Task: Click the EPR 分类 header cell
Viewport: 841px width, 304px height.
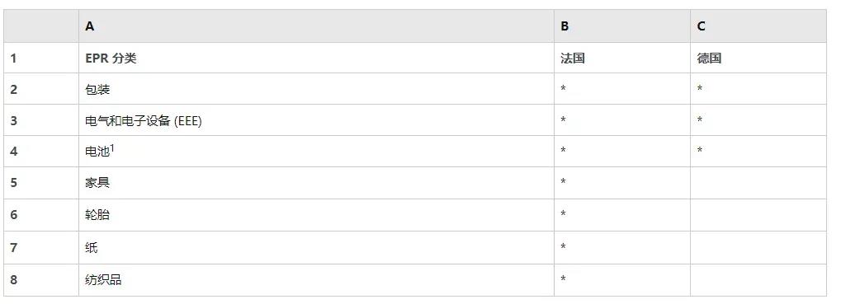Action: click(x=316, y=58)
